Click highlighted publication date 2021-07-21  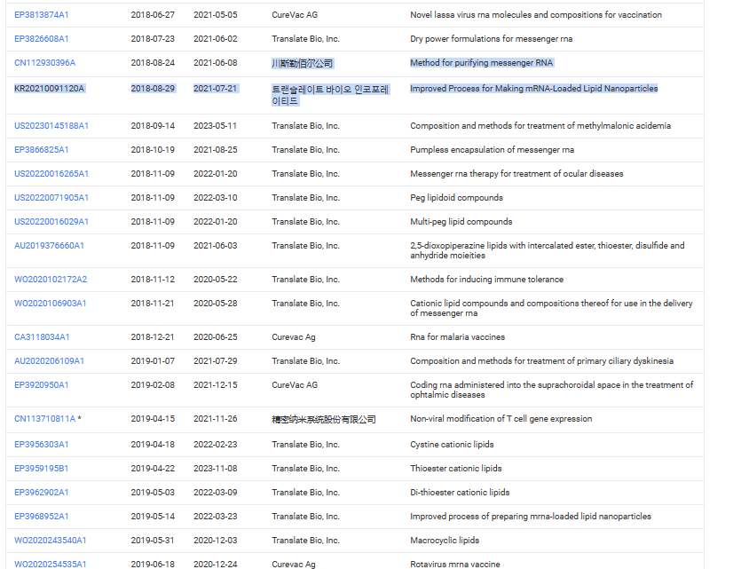tap(215, 89)
